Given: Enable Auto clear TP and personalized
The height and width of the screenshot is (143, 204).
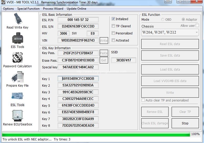Looking at the screenshot, I should click(143, 100).
